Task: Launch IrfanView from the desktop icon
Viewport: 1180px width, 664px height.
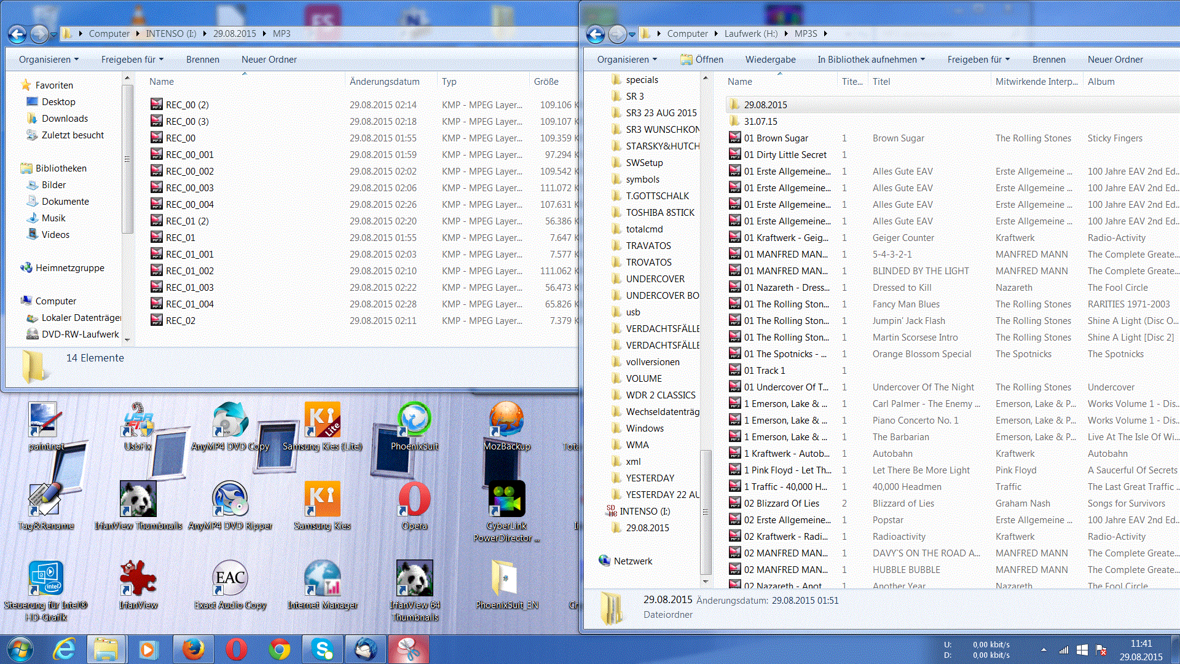Action: pos(138,585)
